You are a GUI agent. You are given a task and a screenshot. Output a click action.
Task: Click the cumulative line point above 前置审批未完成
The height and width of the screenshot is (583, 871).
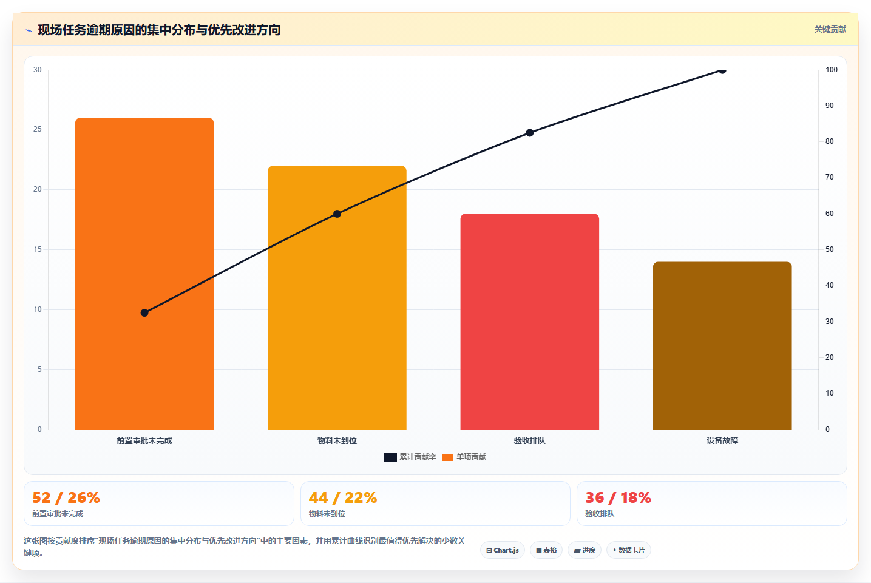coord(144,313)
